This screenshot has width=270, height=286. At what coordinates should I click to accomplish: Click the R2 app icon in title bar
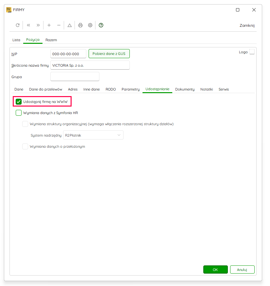[9, 10]
